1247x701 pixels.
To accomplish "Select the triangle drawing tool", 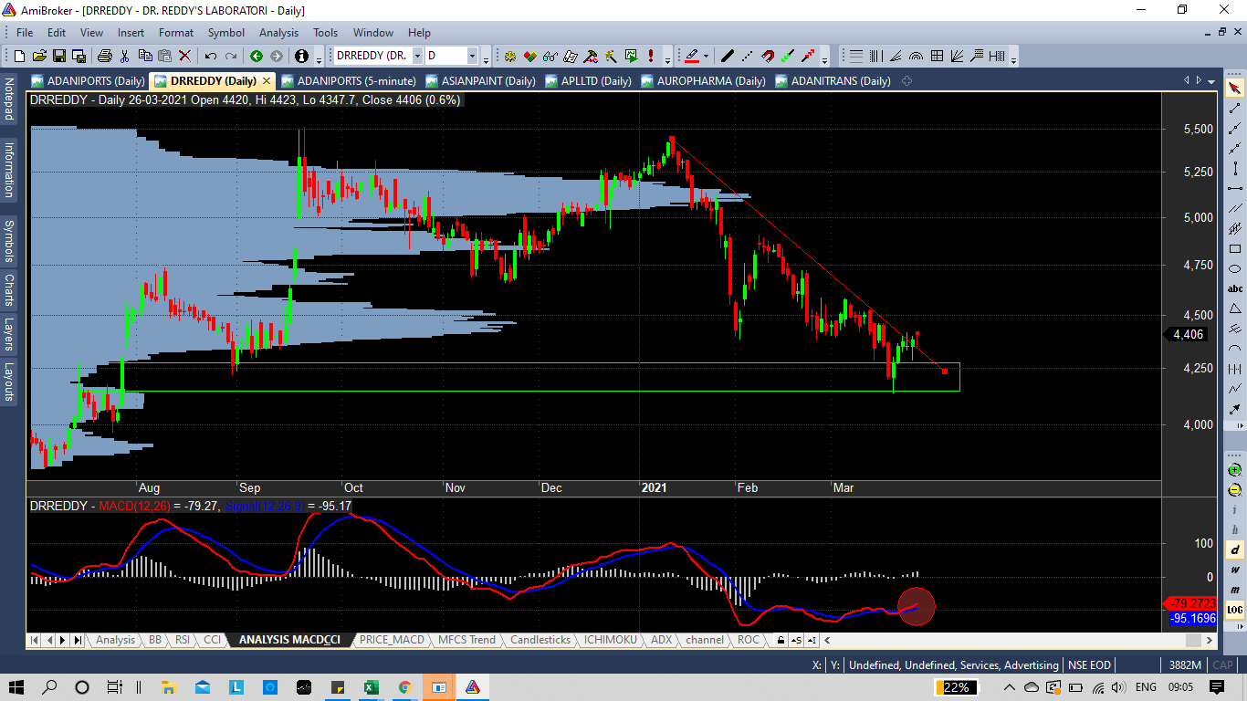I will pos(1234,309).
